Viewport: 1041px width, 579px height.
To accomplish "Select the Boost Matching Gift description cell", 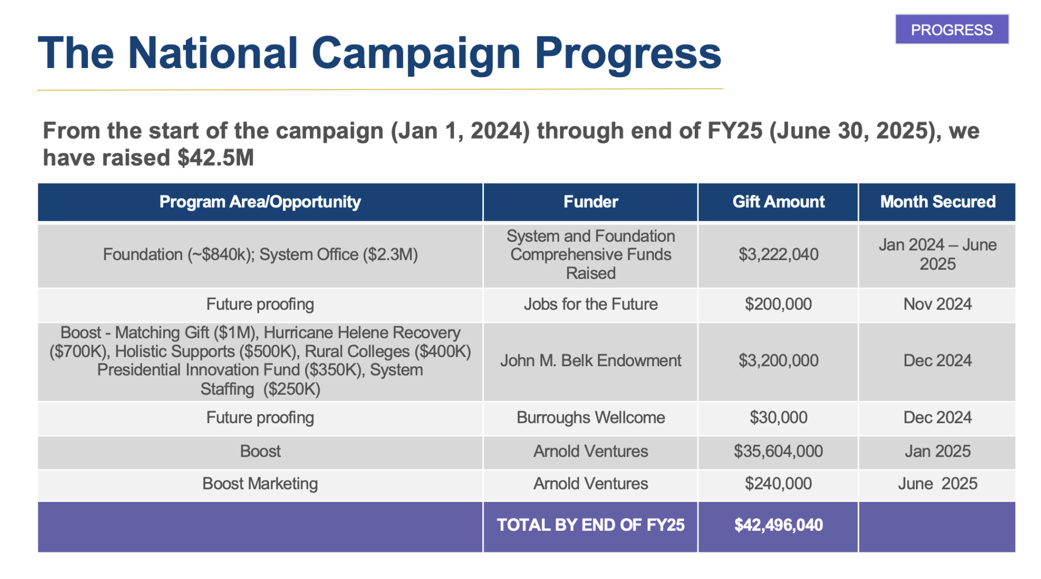I will click(x=260, y=361).
